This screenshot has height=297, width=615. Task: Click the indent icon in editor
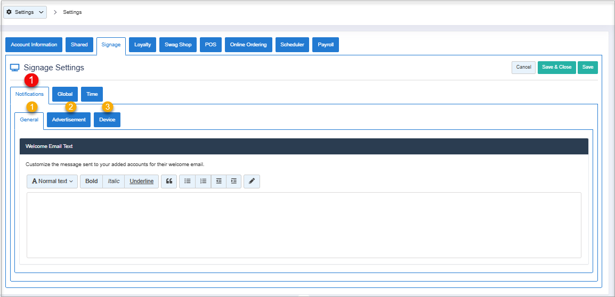(x=233, y=181)
